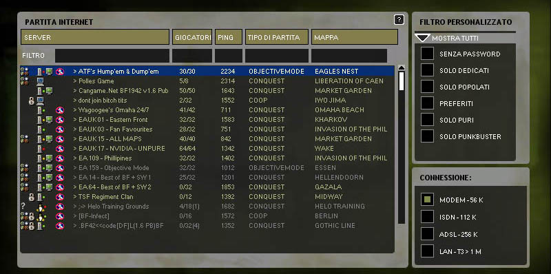The width and height of the screenshot is (551, 274).
Task: Click the Server name filter input field
Action: tap(112, 56)
